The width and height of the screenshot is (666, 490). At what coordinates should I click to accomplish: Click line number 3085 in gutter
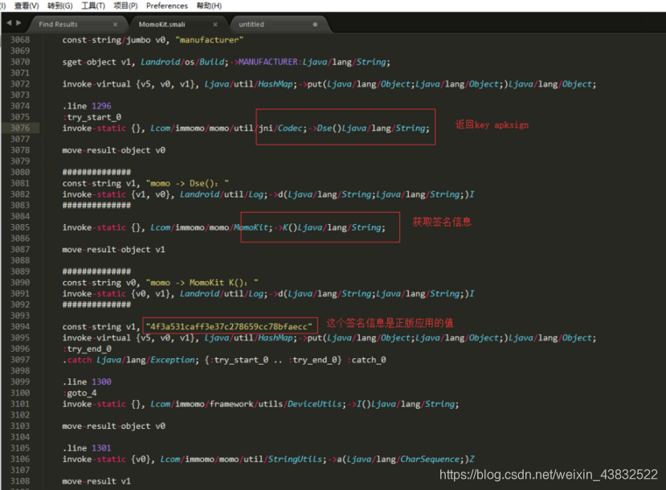coord(20,227)
